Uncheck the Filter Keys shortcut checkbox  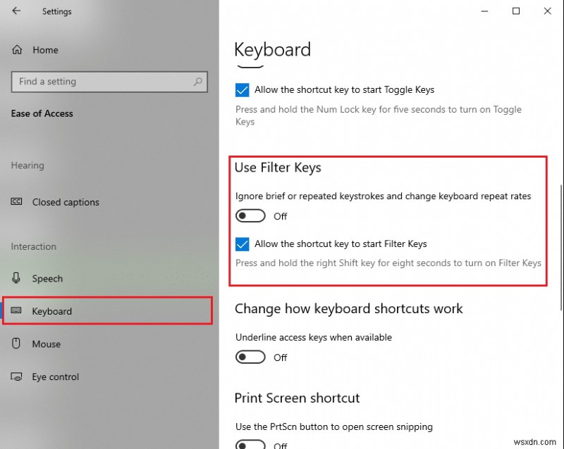click(243, 244)
